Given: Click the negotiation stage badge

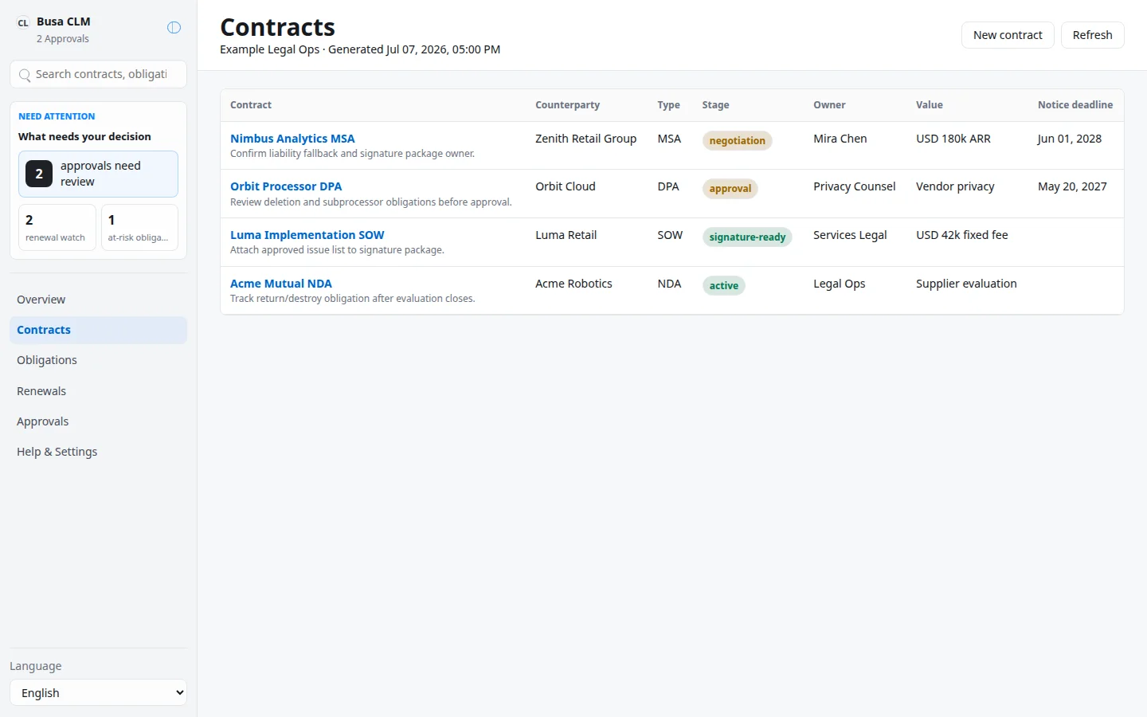Looking at the screenshot, I should [737, 141].
